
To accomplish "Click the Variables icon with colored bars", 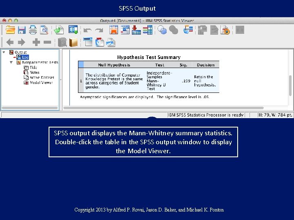I will pyautogui.click(x=147, y=30).
